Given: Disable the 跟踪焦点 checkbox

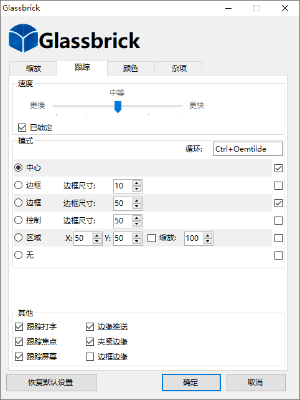Looking at the screenshot, I should (19, 341).
